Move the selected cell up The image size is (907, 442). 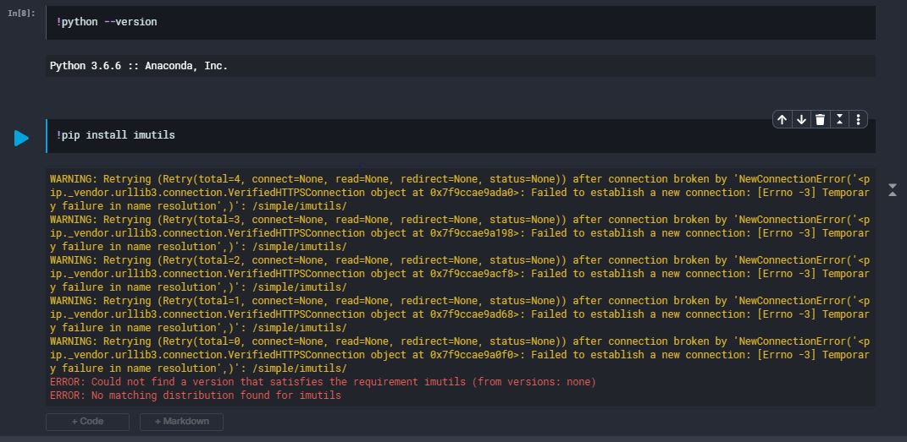coord(783,120)
